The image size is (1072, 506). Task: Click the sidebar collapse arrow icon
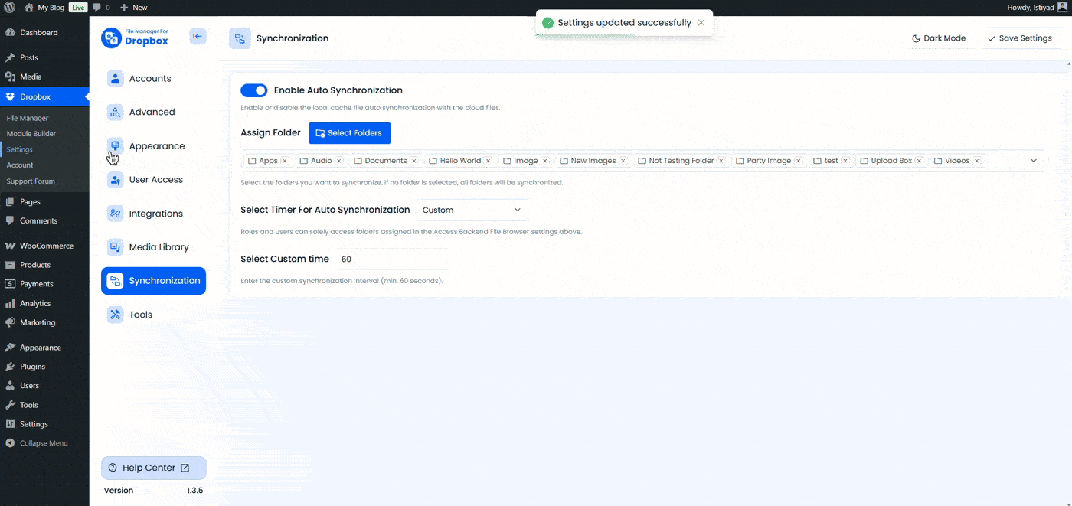pos(198,37)
